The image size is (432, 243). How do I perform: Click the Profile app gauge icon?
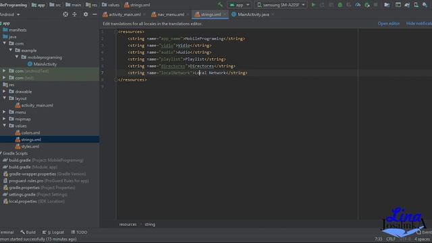358,5
